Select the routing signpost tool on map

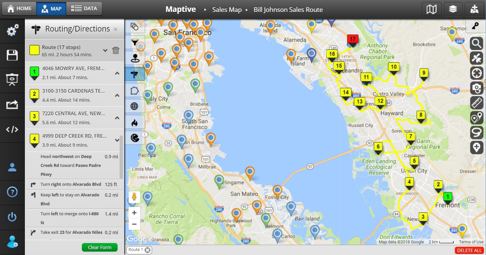click(x=135, y=74)
